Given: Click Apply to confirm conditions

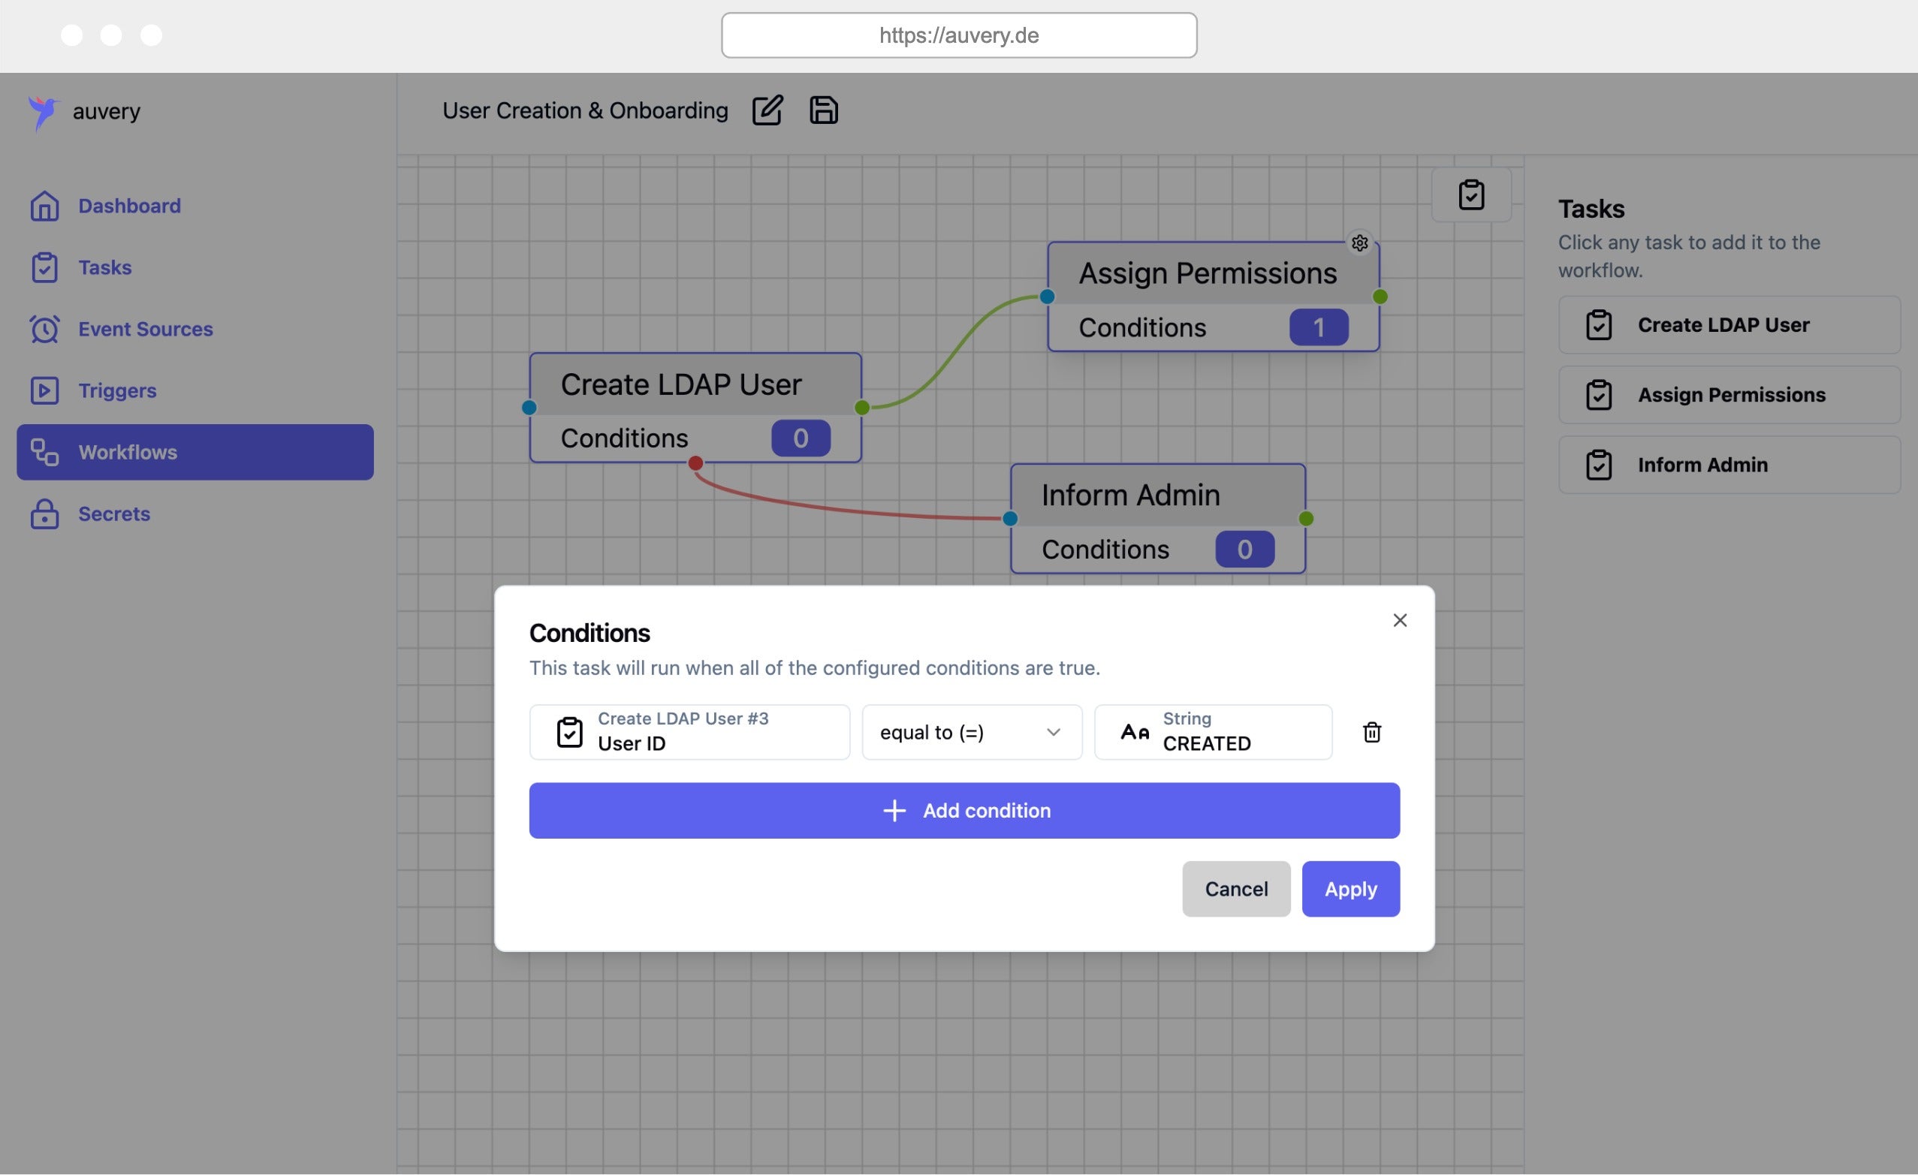Looking at the screenshot, I should point(1350,889).
